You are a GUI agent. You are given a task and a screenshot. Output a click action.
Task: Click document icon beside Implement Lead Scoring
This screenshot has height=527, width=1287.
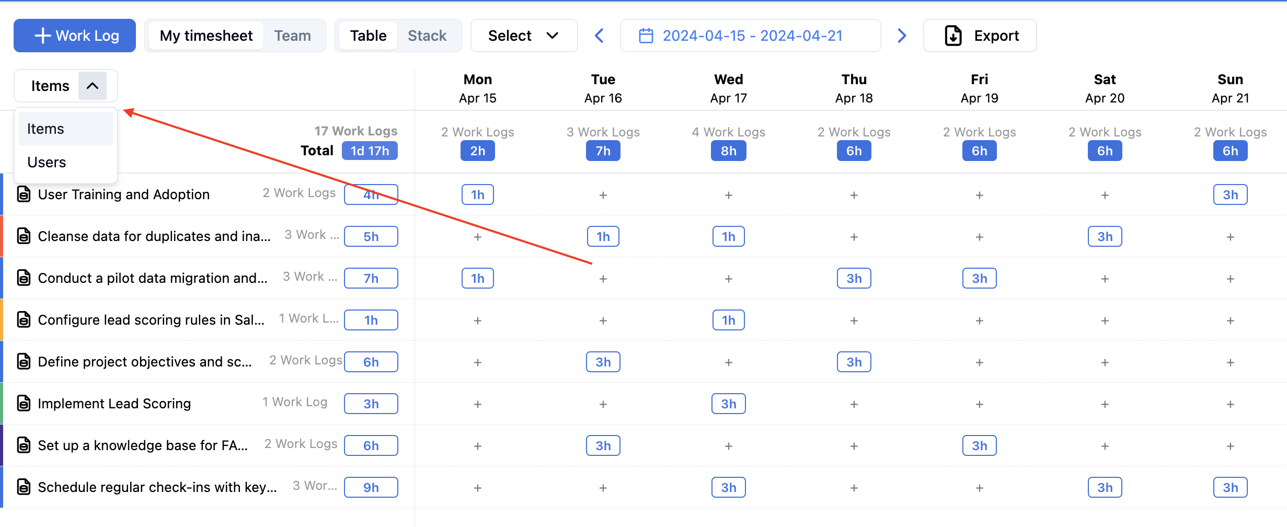[x=24, y=404]
